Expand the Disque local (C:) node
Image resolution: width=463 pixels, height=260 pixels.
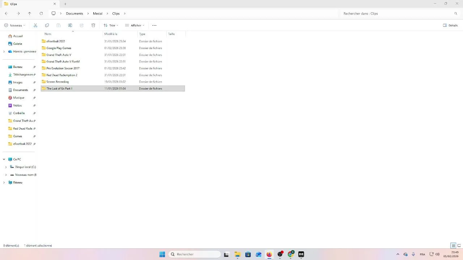pyautogui.click(x=6, y=167)
